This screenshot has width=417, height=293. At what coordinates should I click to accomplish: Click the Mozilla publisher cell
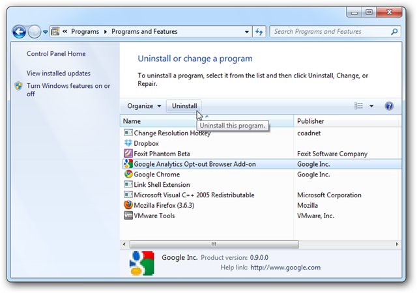click(x=308, y=205)
